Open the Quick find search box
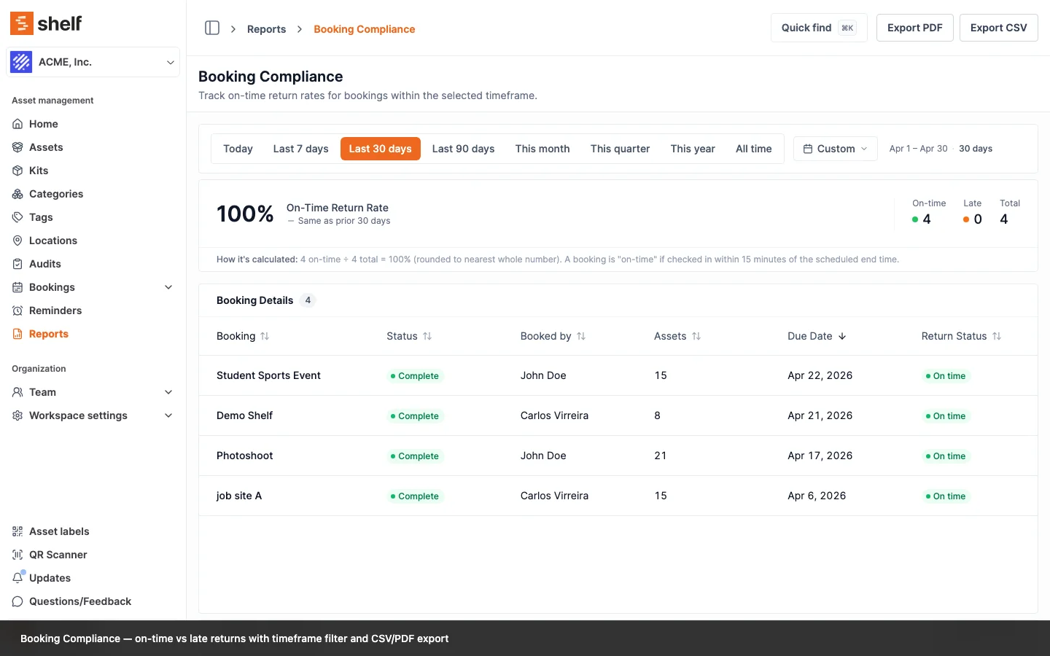The width and height of the screenshot is (1050, 656). pos(818,28)
